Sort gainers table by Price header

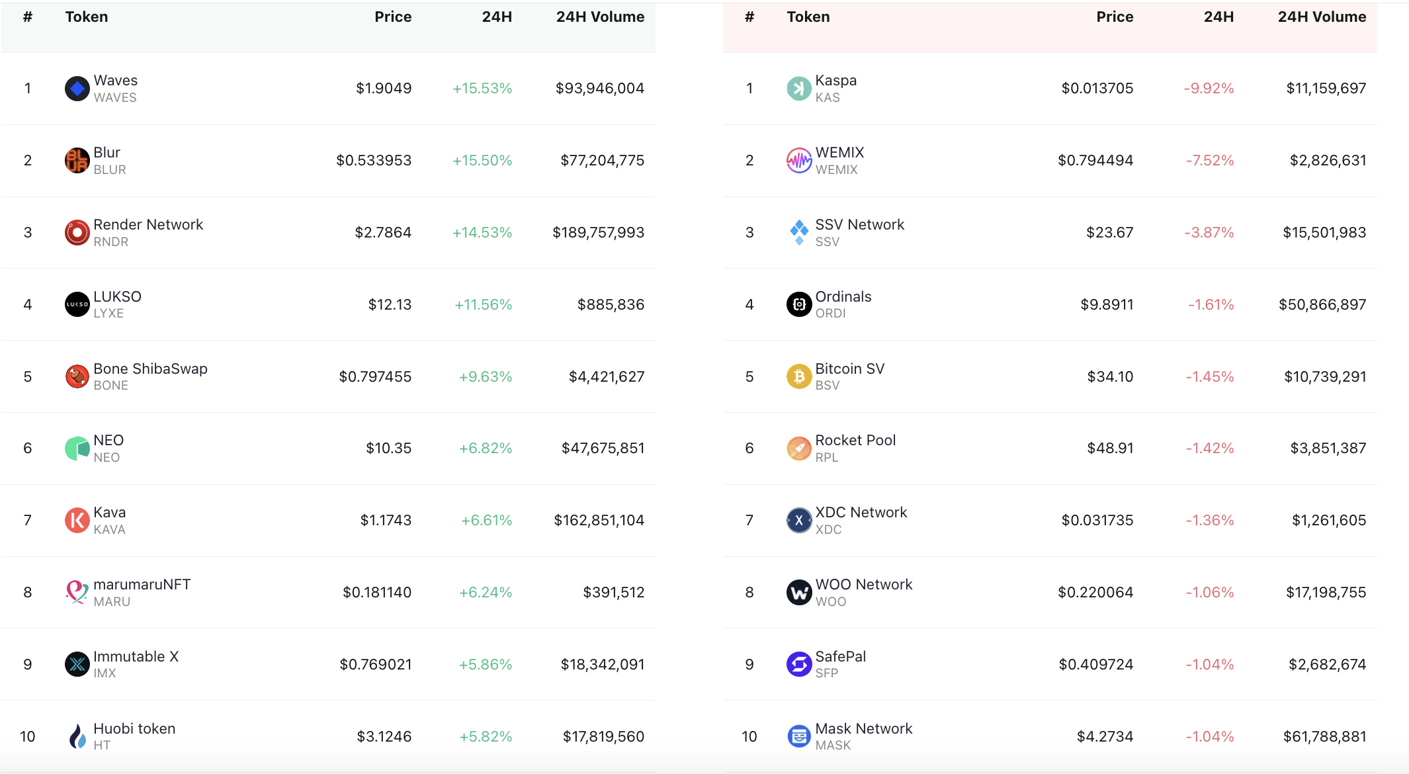pyautogui.click(x=393, y=17)
